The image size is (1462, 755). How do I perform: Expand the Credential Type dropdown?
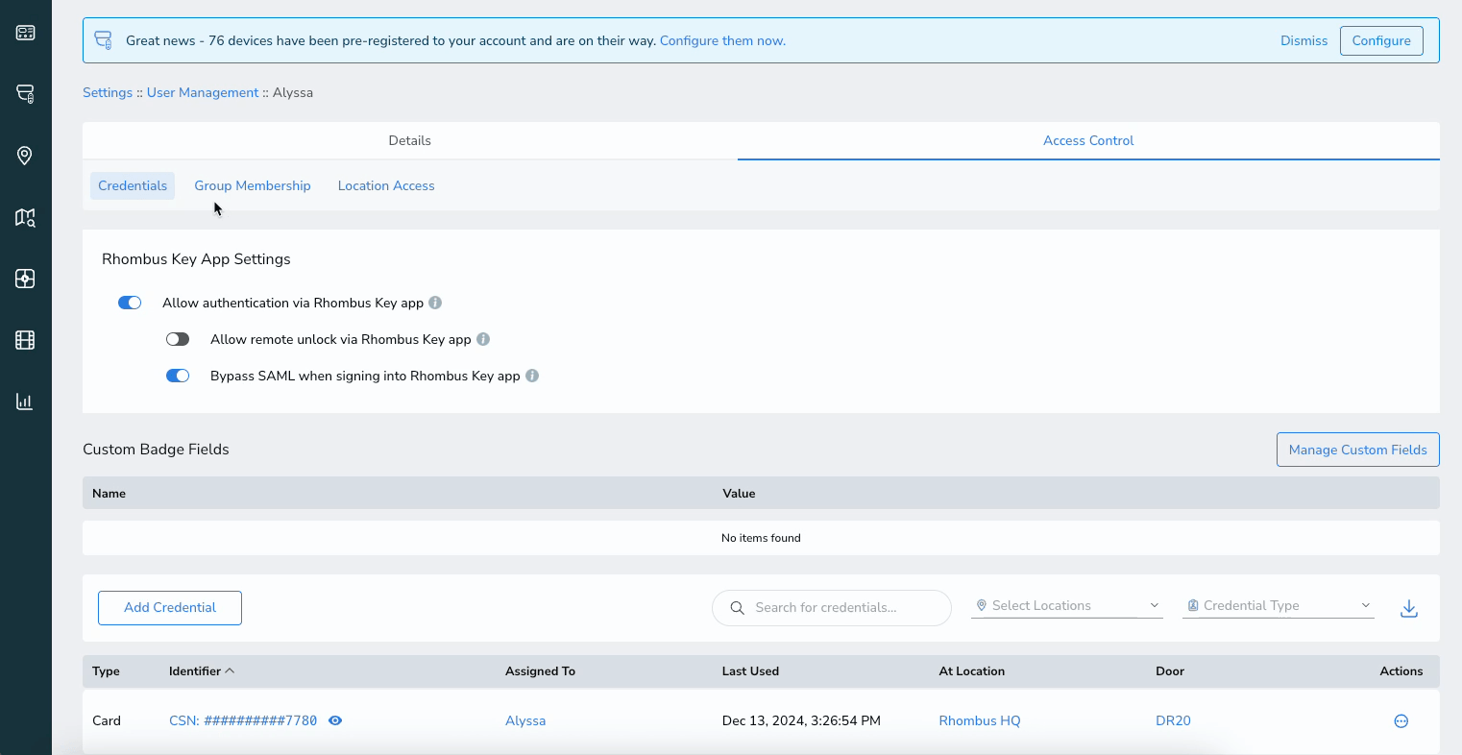[x=1279, y=606]
